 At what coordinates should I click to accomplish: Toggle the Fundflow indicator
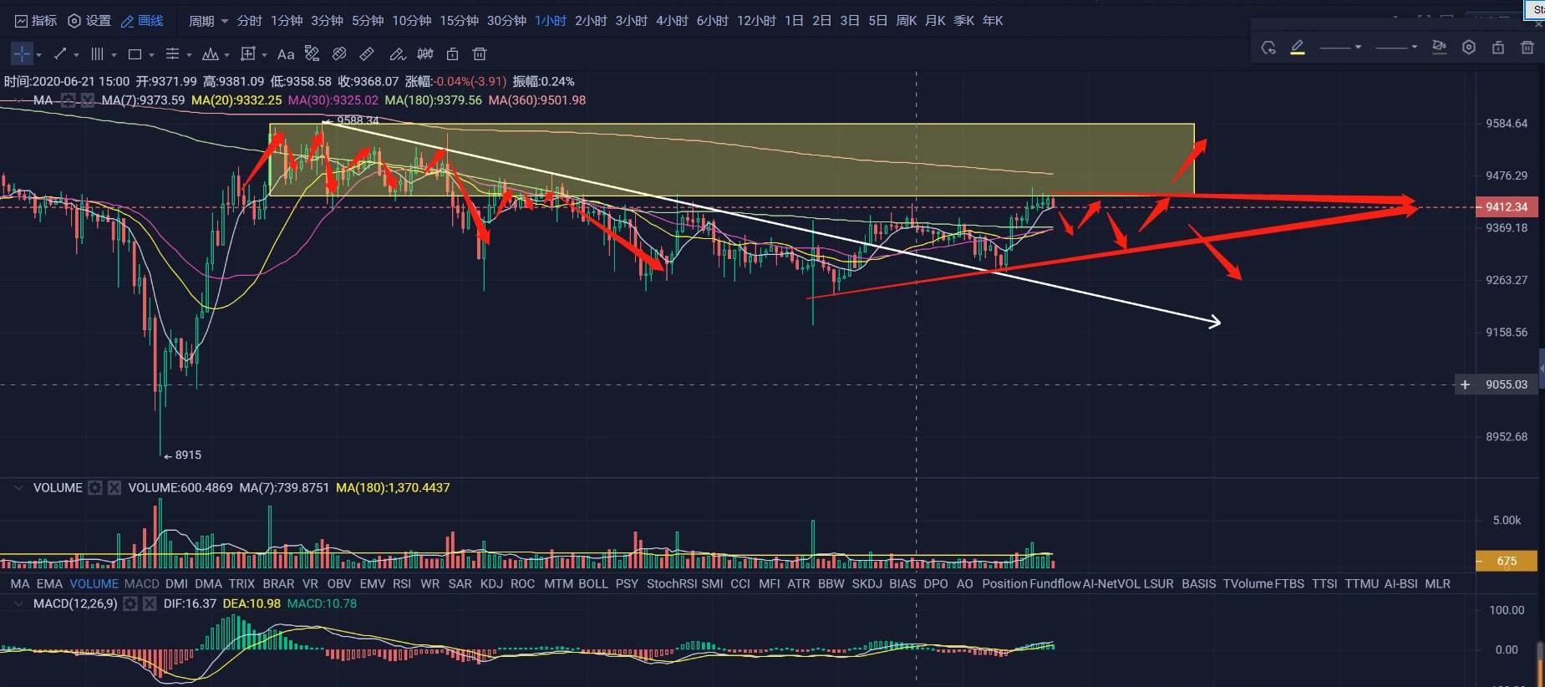(1055, 584)
